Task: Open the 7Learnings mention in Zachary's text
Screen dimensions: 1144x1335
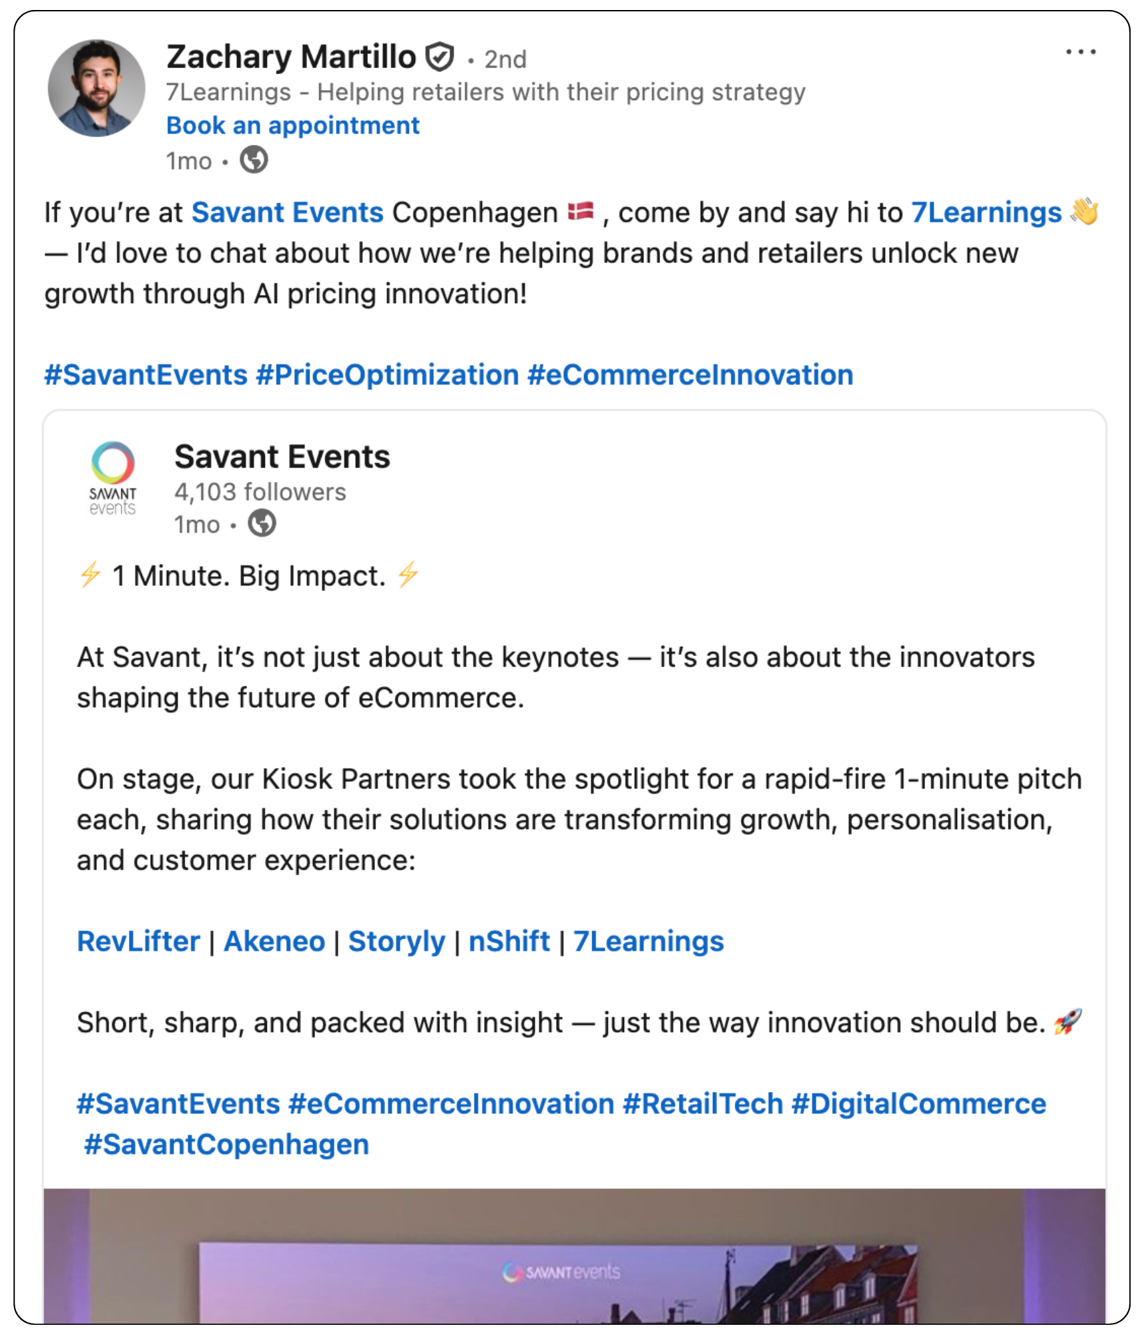Action: pyautogui.click(x=986, y=213)
